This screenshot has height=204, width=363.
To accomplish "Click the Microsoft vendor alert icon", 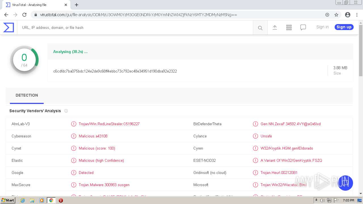I will point(256,185).
